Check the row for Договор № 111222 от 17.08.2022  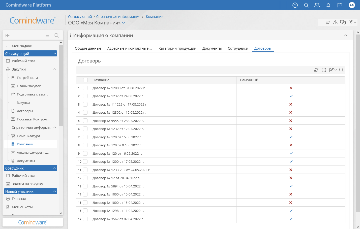[85, 104]
